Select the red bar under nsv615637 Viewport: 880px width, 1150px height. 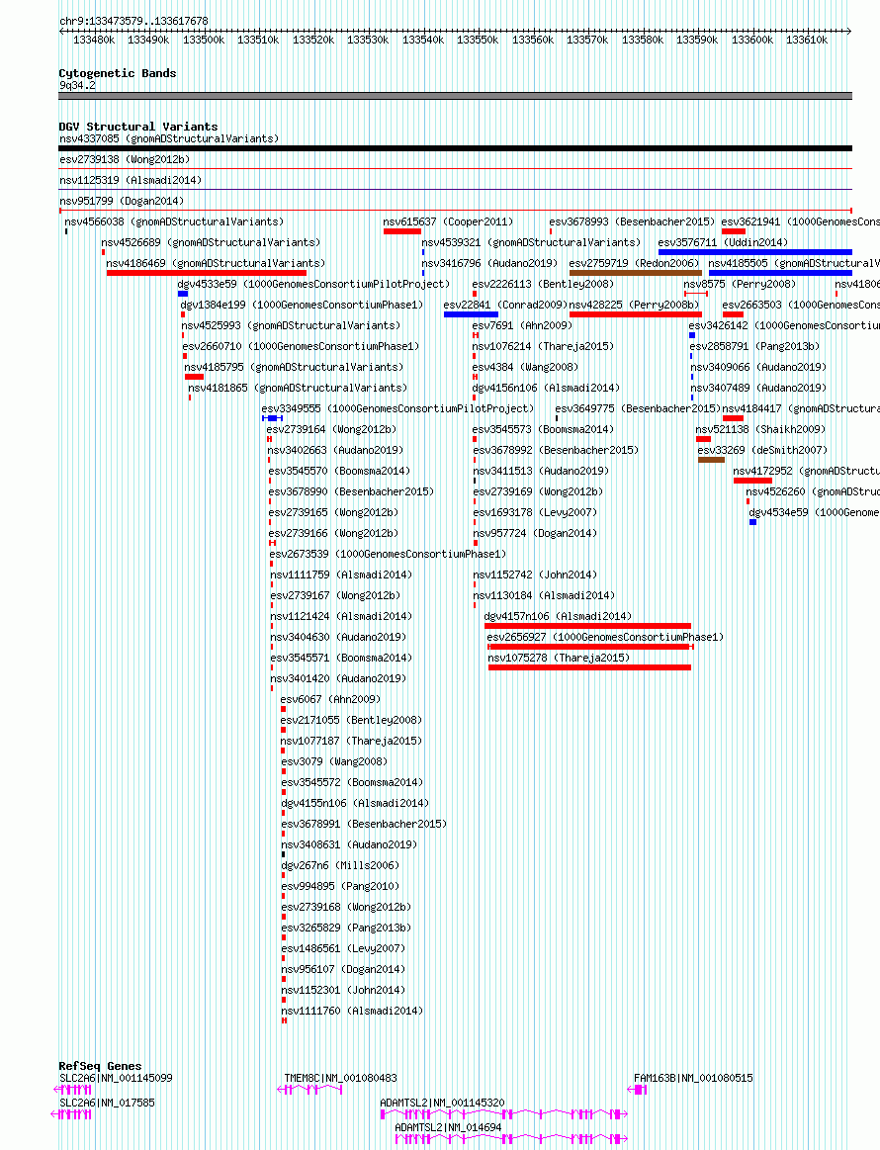pos(401,231)
